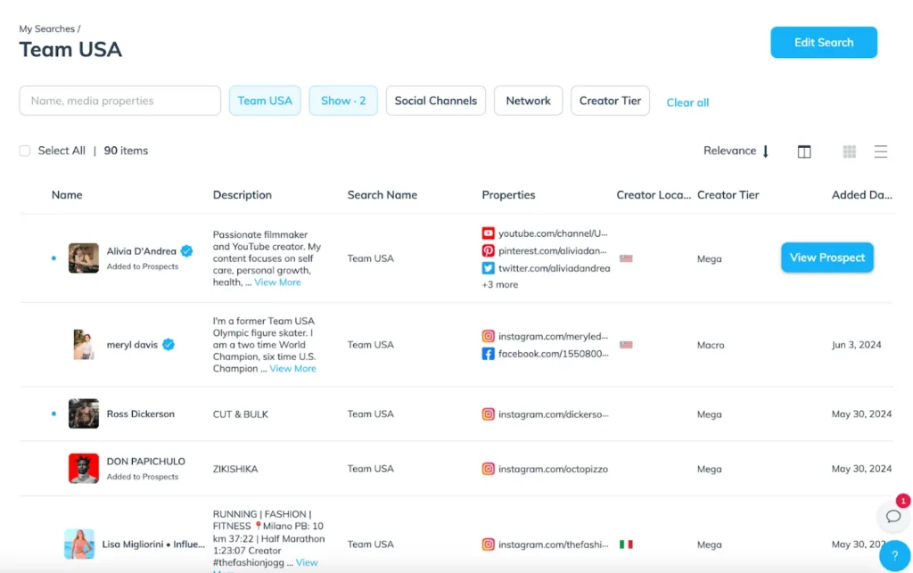
Task: Click the column layout icon
Action: (x=804, y=151)
